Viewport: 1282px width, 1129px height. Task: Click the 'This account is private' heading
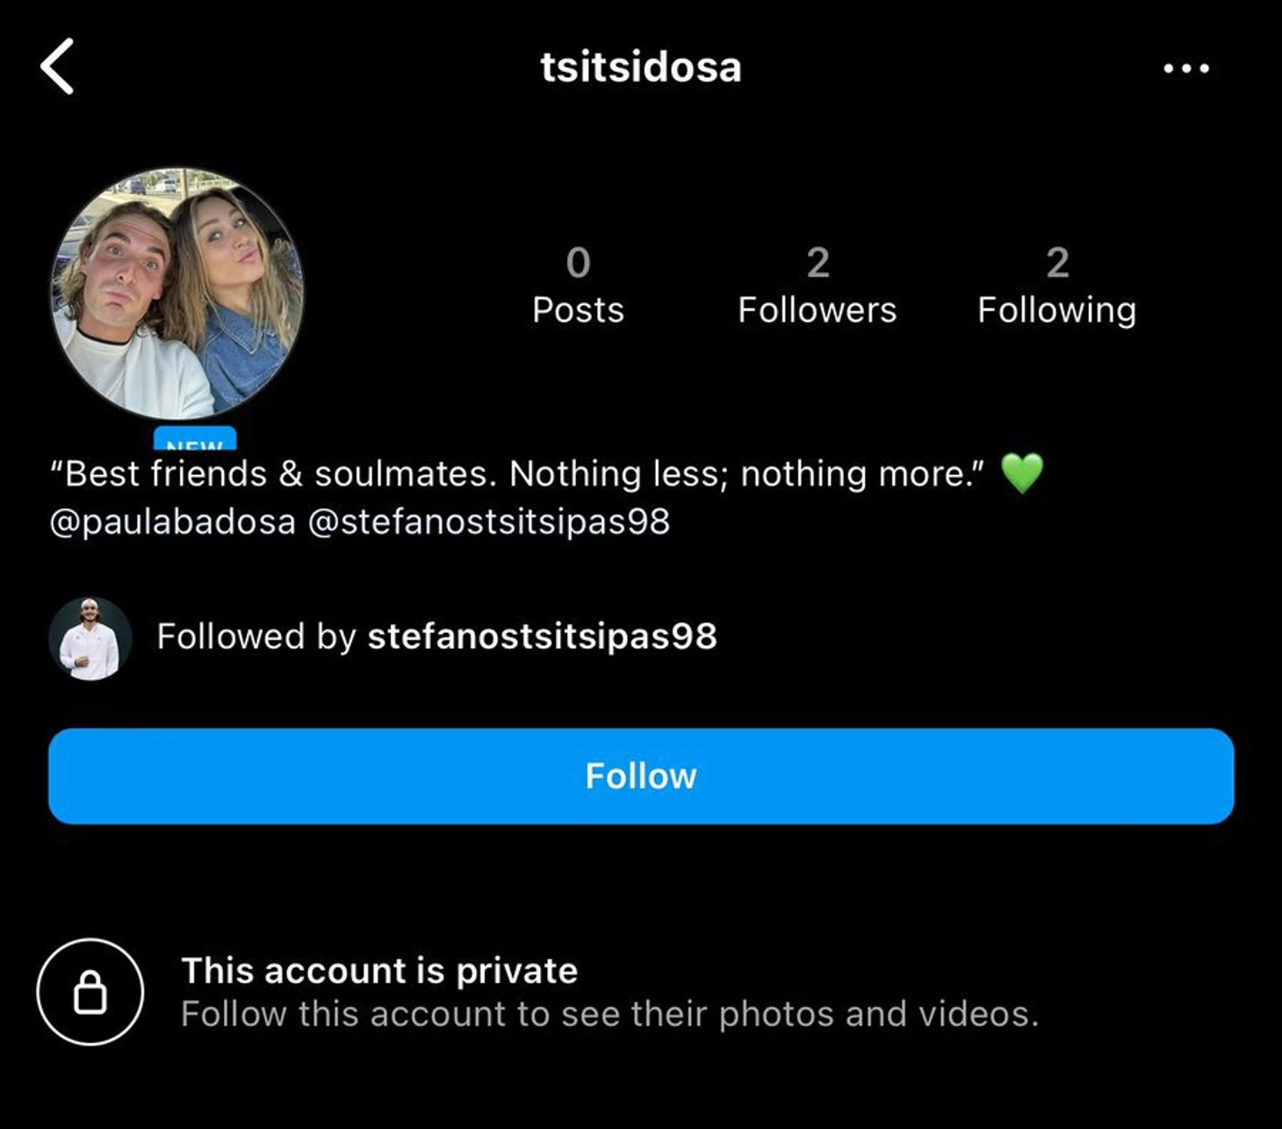click(379, 971)
